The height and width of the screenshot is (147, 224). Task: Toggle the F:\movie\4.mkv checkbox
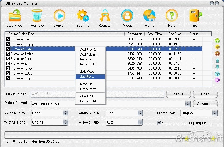point(8,54)
